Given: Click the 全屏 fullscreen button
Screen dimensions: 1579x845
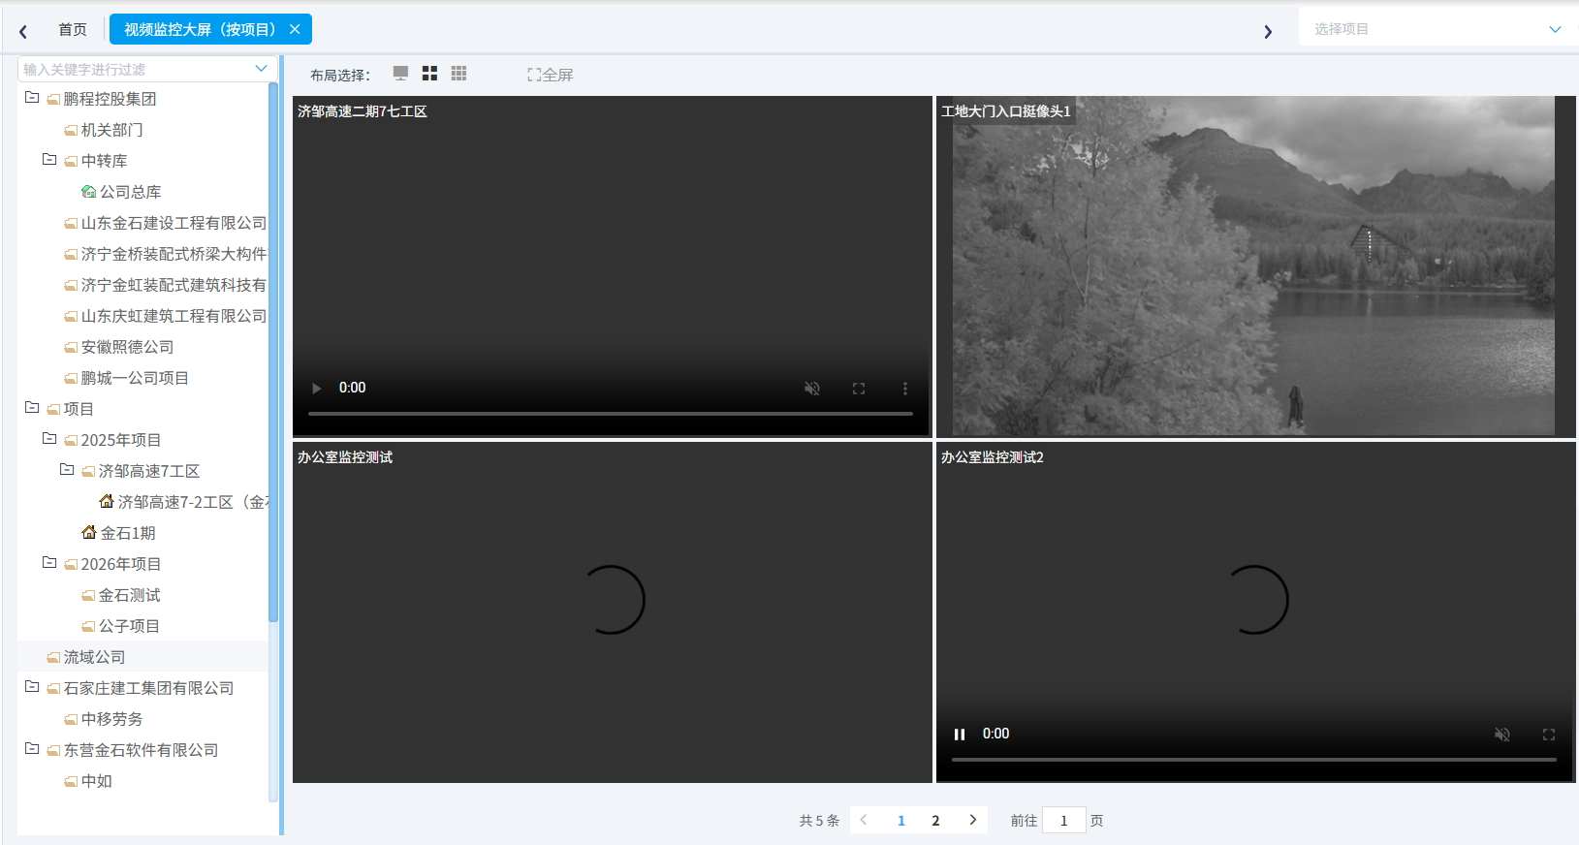Looking at the screenshot, I should point(550,75).
